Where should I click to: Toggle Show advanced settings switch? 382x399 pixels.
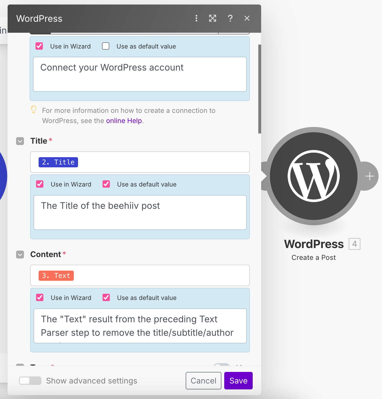coord(30,381)
